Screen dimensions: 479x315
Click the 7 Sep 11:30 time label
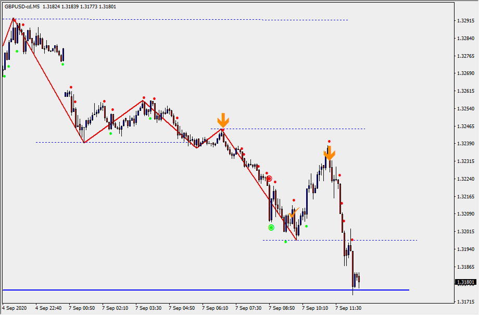(348, 308)
